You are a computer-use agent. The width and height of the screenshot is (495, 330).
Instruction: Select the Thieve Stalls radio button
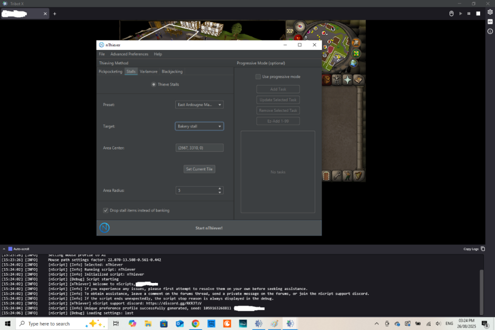pos(153,85)
